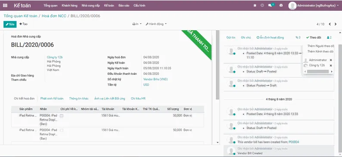The image size is (342, 157).
Task: Open the apps grid menu icon
Action: (5, 6)
